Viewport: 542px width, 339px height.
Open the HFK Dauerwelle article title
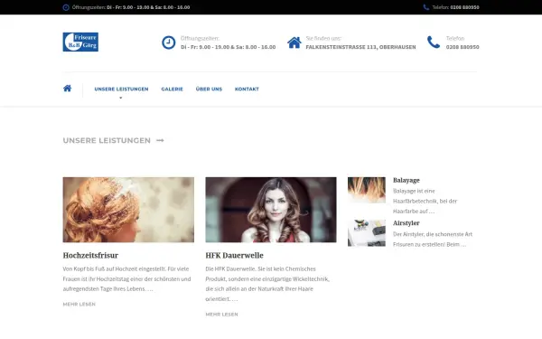coord(234,255)
